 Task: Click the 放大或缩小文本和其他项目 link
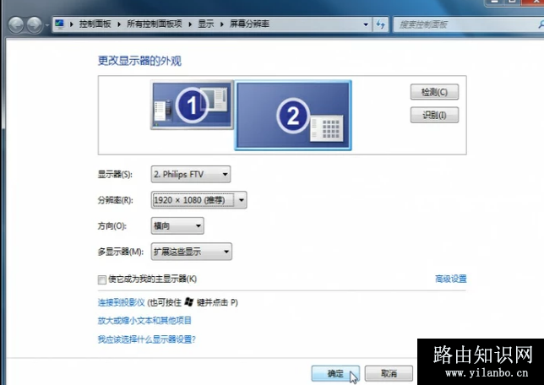pyautogui.click(x=144, y=321)
